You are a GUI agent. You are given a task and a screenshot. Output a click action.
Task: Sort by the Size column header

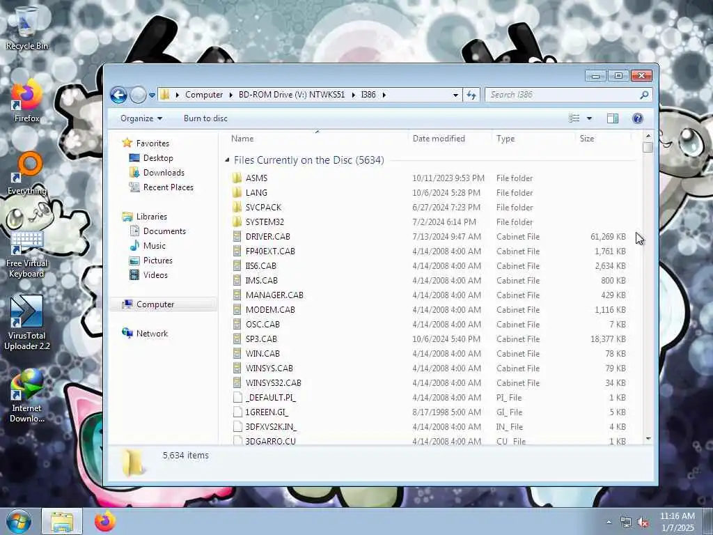coord(586,139)
